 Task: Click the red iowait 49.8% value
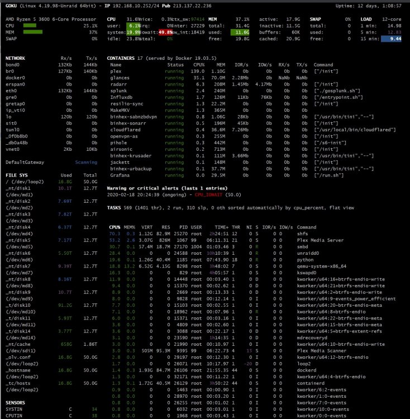165,32
